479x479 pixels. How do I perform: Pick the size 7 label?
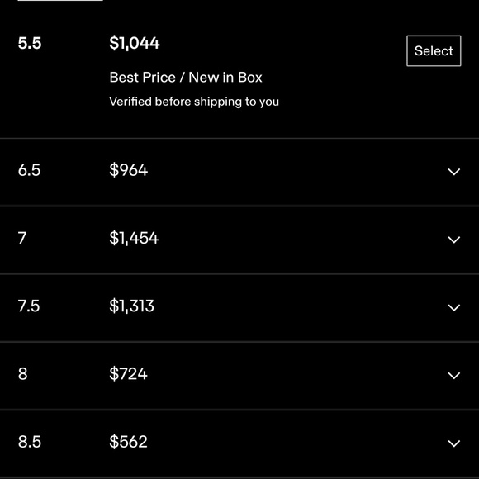22,238
